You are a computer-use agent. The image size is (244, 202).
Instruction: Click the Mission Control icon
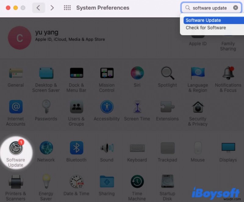[106, 73]
